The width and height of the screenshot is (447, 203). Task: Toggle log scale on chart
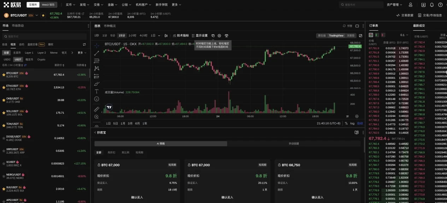[352, 123]
